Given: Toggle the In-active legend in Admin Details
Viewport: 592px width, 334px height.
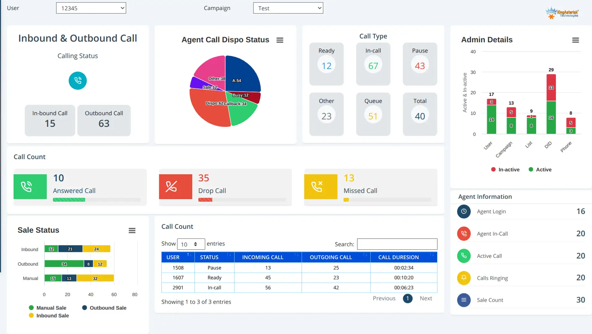Looking at the screenshot, I should coord(505,169).
